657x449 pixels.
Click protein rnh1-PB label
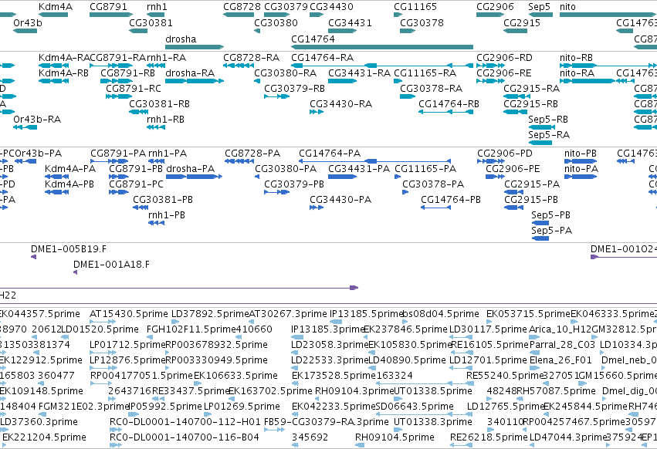[x=166, y=215]
